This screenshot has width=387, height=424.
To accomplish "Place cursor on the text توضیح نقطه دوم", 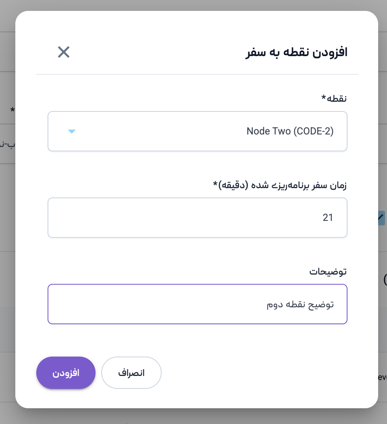I will click(x=301, y=304).
